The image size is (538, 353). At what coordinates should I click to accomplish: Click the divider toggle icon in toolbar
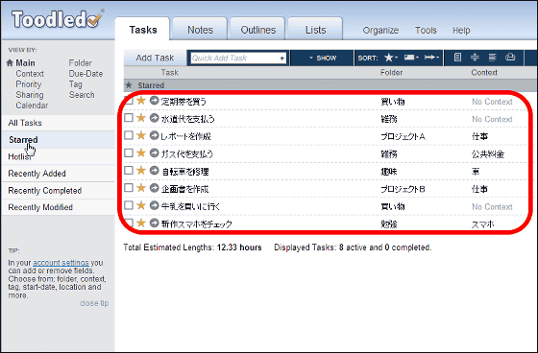coord(475,58)
